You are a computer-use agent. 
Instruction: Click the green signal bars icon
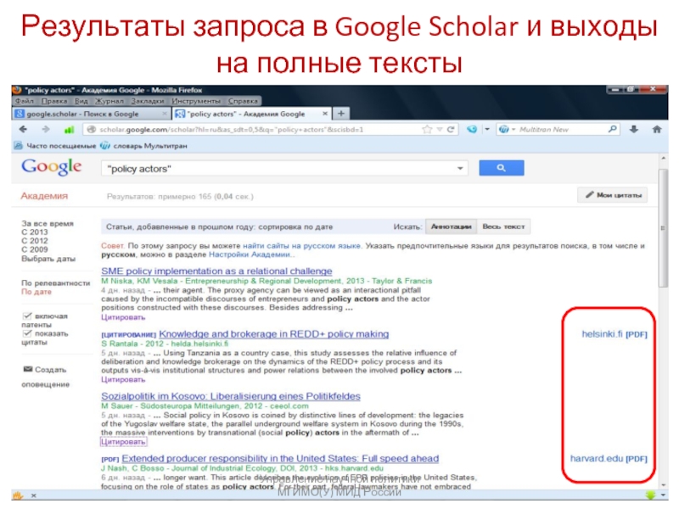pos(69,129)
